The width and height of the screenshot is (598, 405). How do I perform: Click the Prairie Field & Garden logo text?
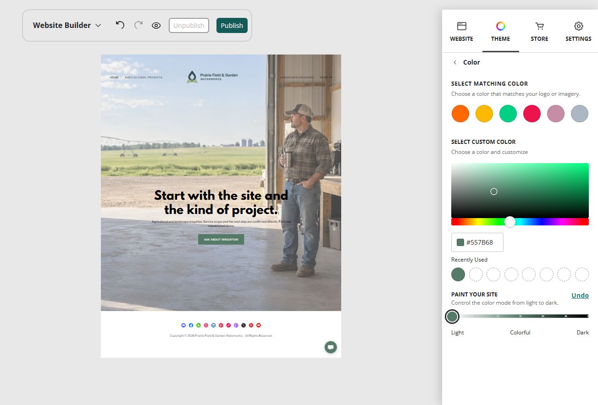(219, 77)
